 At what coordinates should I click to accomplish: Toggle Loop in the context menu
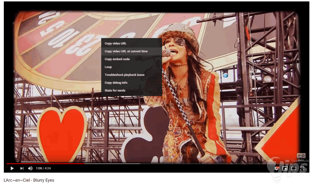[x=132, y=67]
